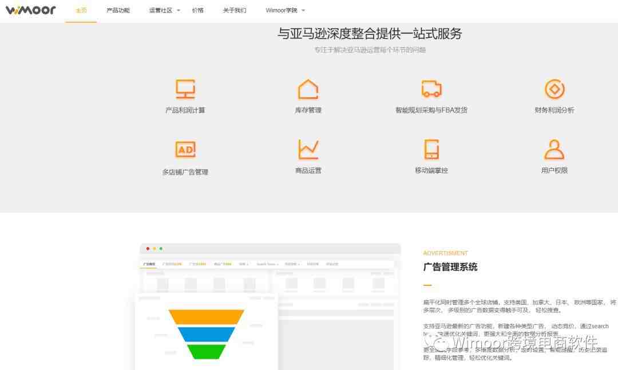The image size is (618, 370).
Task: Click the 商品运营 label text
Action: [x=308, y=170]
